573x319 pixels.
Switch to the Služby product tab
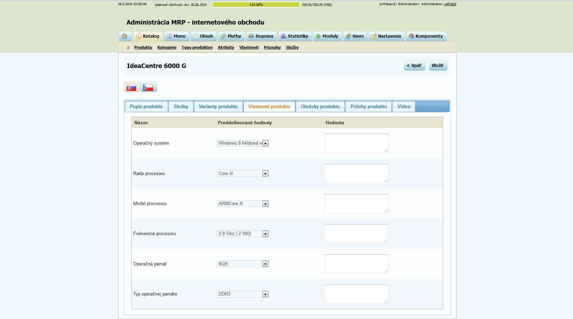point(181,107)
